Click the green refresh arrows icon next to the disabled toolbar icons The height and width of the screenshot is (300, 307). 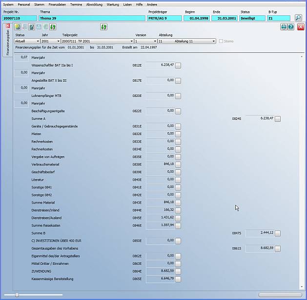tap(53, 27)
